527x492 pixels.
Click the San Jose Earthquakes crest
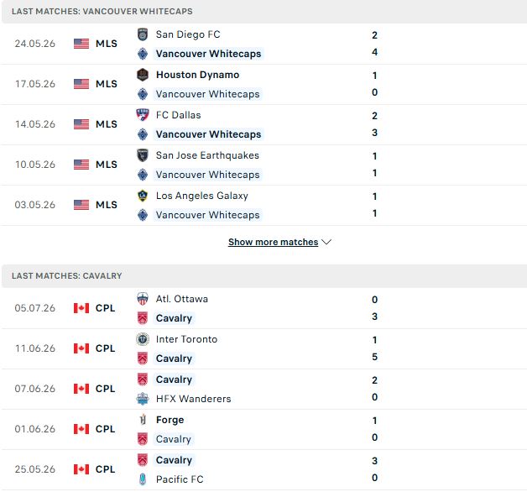pyautogui.click(x=143, y=155)
